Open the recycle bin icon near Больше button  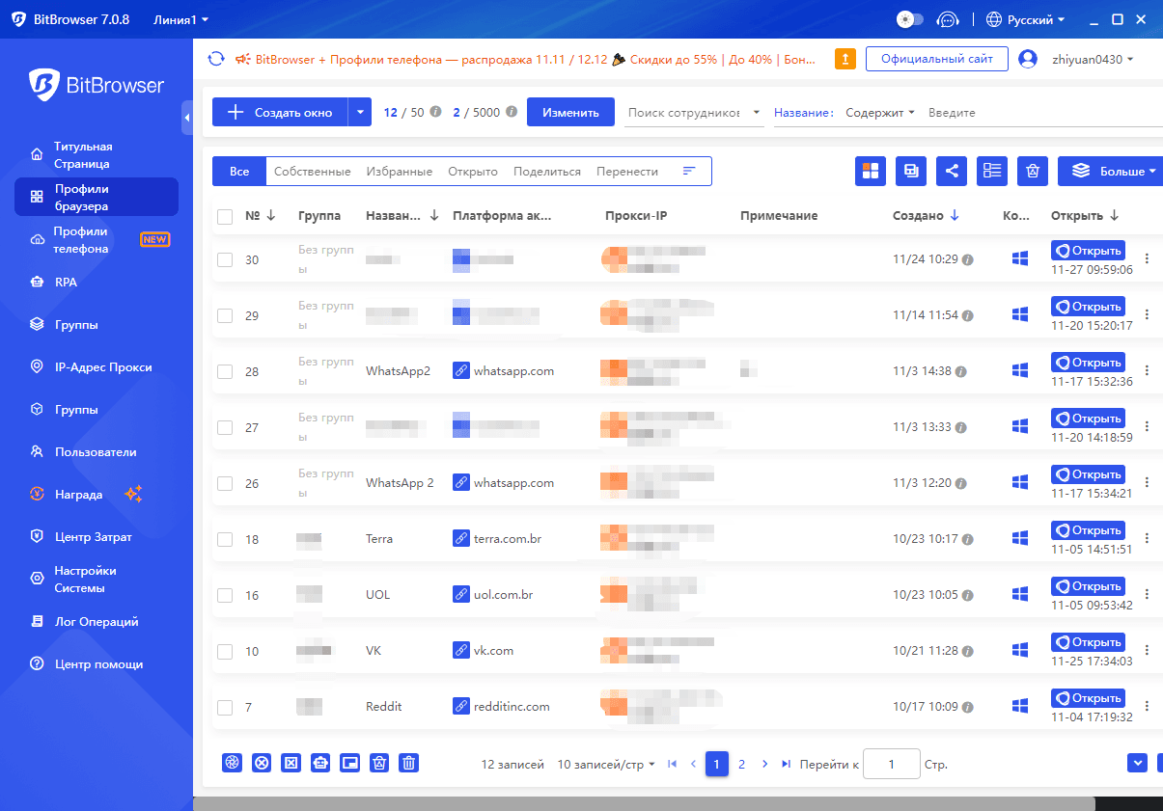pos(1032,171)
